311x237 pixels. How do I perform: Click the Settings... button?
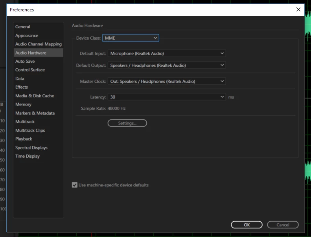click(127, 123)
